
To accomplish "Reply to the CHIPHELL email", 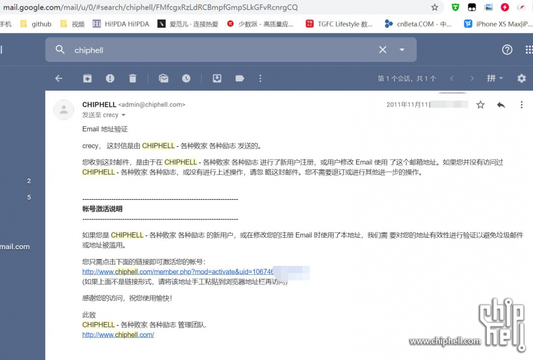I will click(501, 104).
